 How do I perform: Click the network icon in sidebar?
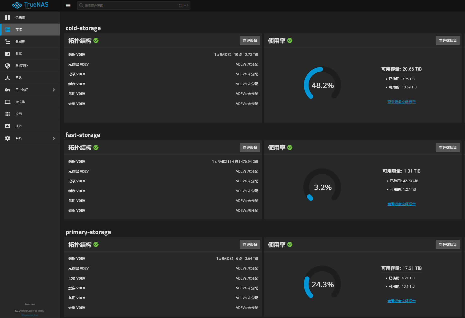click(8, 78)
